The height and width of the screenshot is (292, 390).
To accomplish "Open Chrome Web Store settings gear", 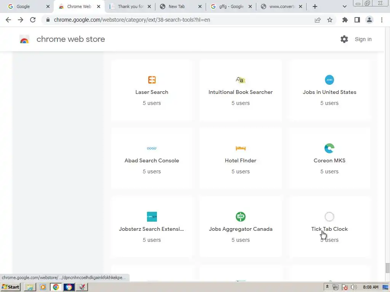I will [344, 39].
